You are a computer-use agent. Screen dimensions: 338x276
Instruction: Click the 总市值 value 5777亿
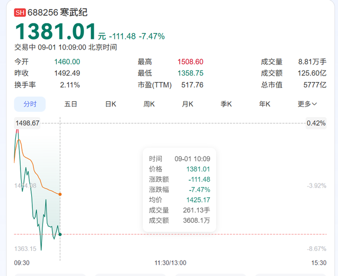pyautogui.click(x=315, y=85)
